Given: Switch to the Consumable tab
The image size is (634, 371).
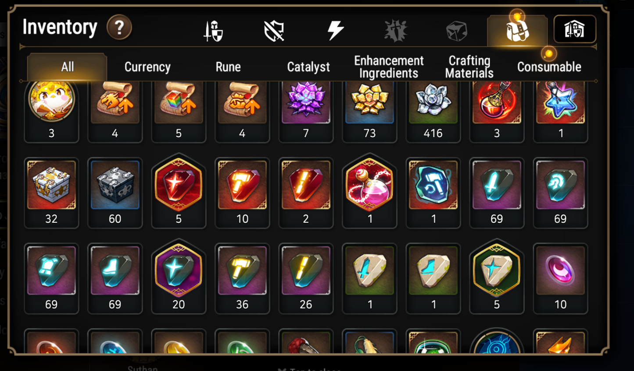Looking at the screenshot, I should (x=549, y=67).
